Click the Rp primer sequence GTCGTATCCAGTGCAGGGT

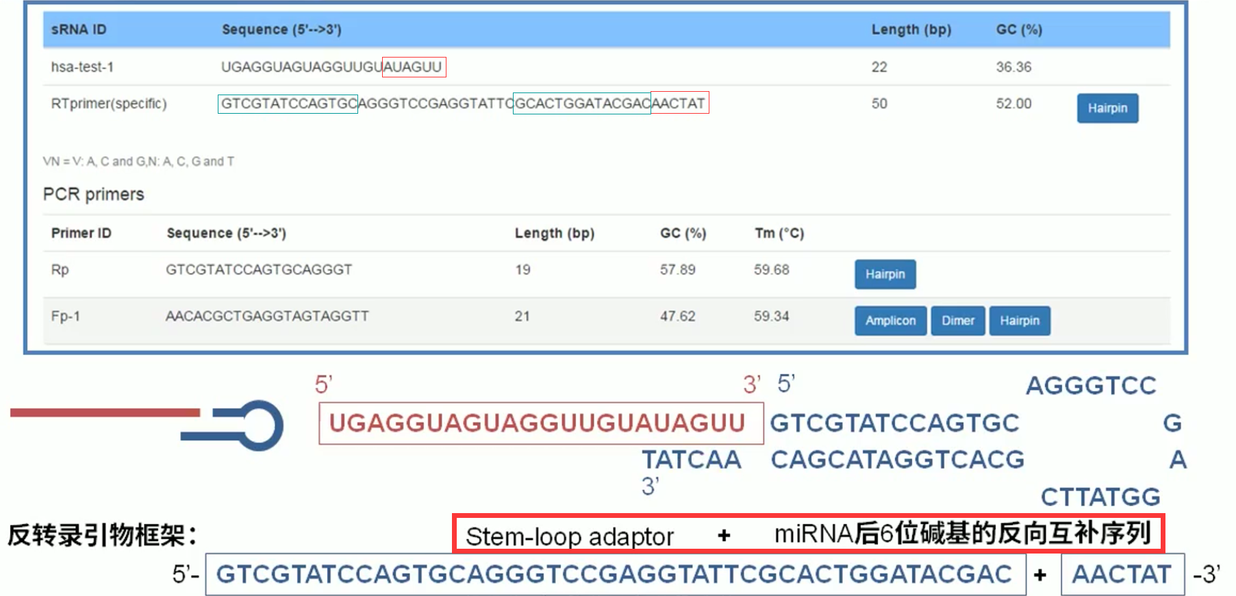click(259, 270)
